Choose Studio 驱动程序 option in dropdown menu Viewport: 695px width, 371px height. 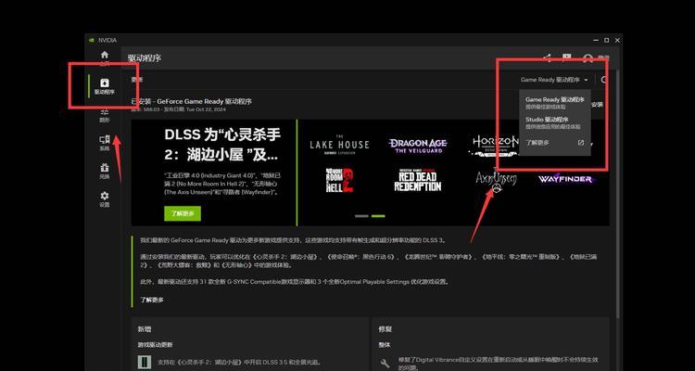554,122
